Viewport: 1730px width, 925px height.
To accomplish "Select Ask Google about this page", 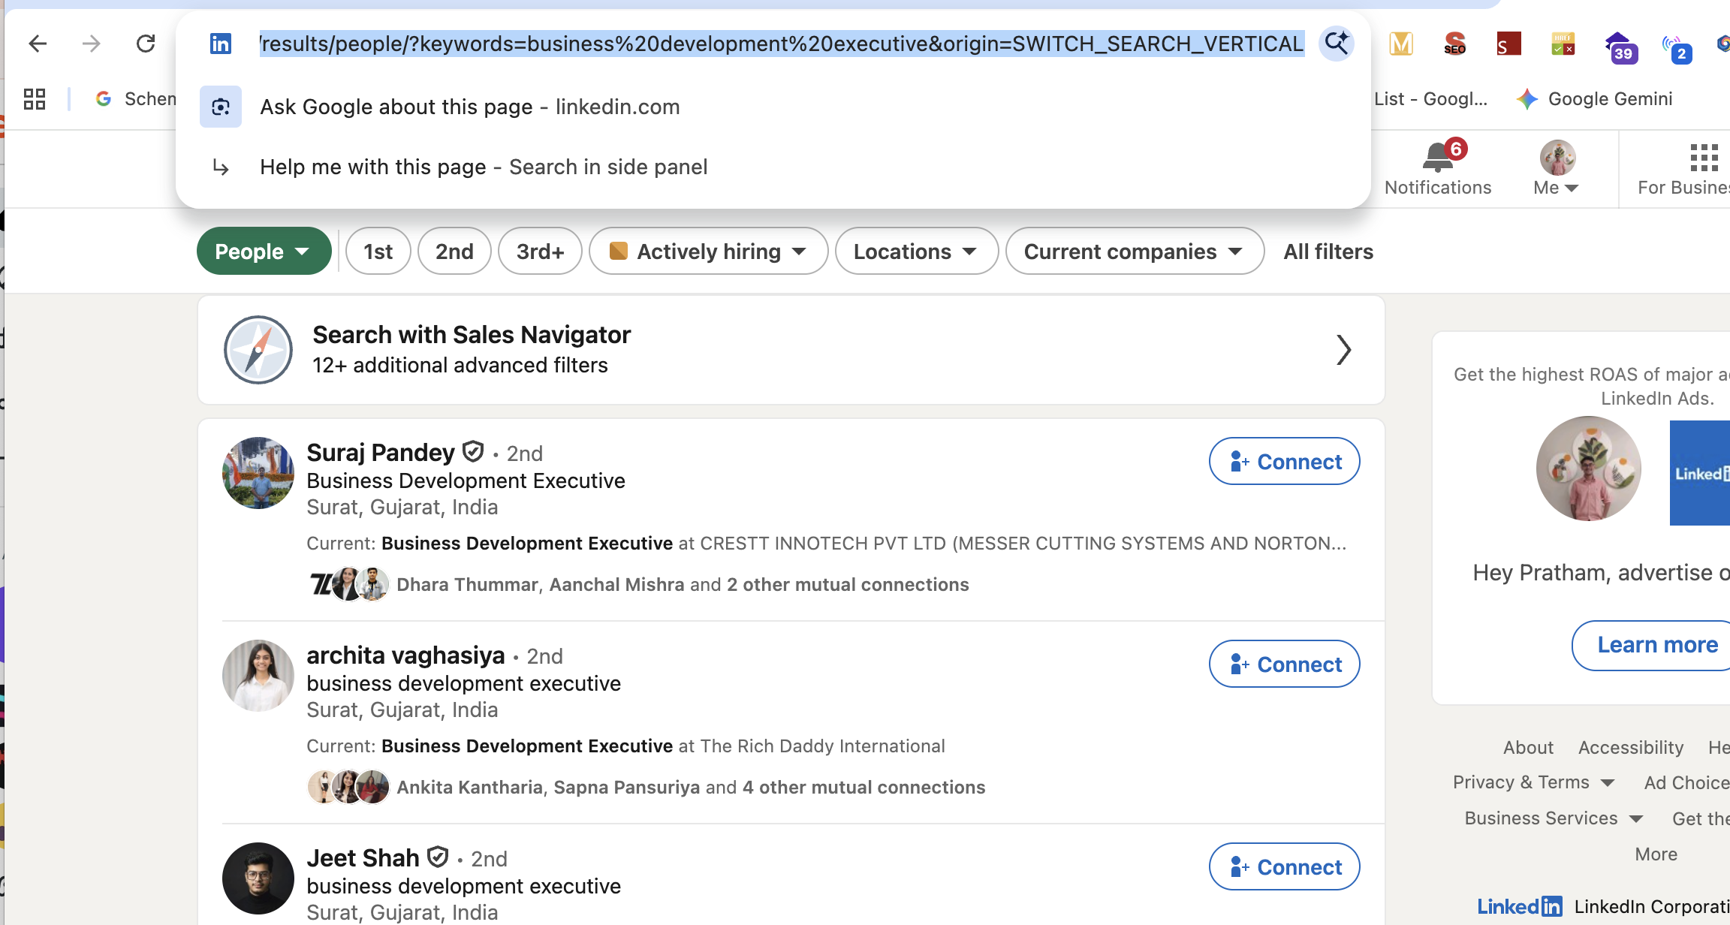I will tap(469, 107).
